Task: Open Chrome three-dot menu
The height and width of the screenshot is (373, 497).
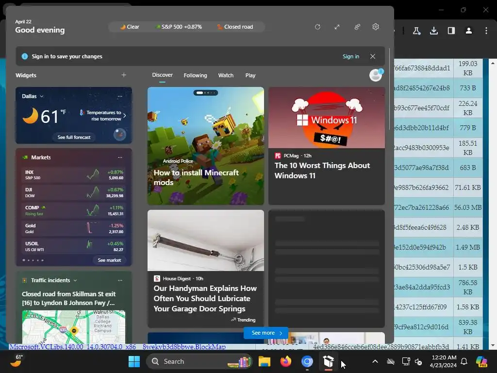Action: pyautogui.click(x=486, y=31)
